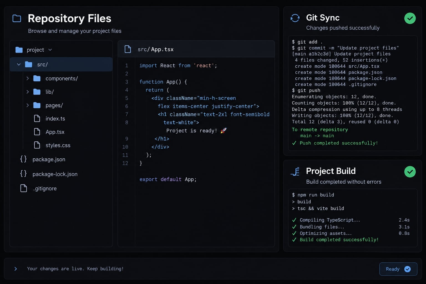This screenshot has height=284, width=426.
Task: Click the file icon beside .gitignore
Action: (x=24, y=188)
